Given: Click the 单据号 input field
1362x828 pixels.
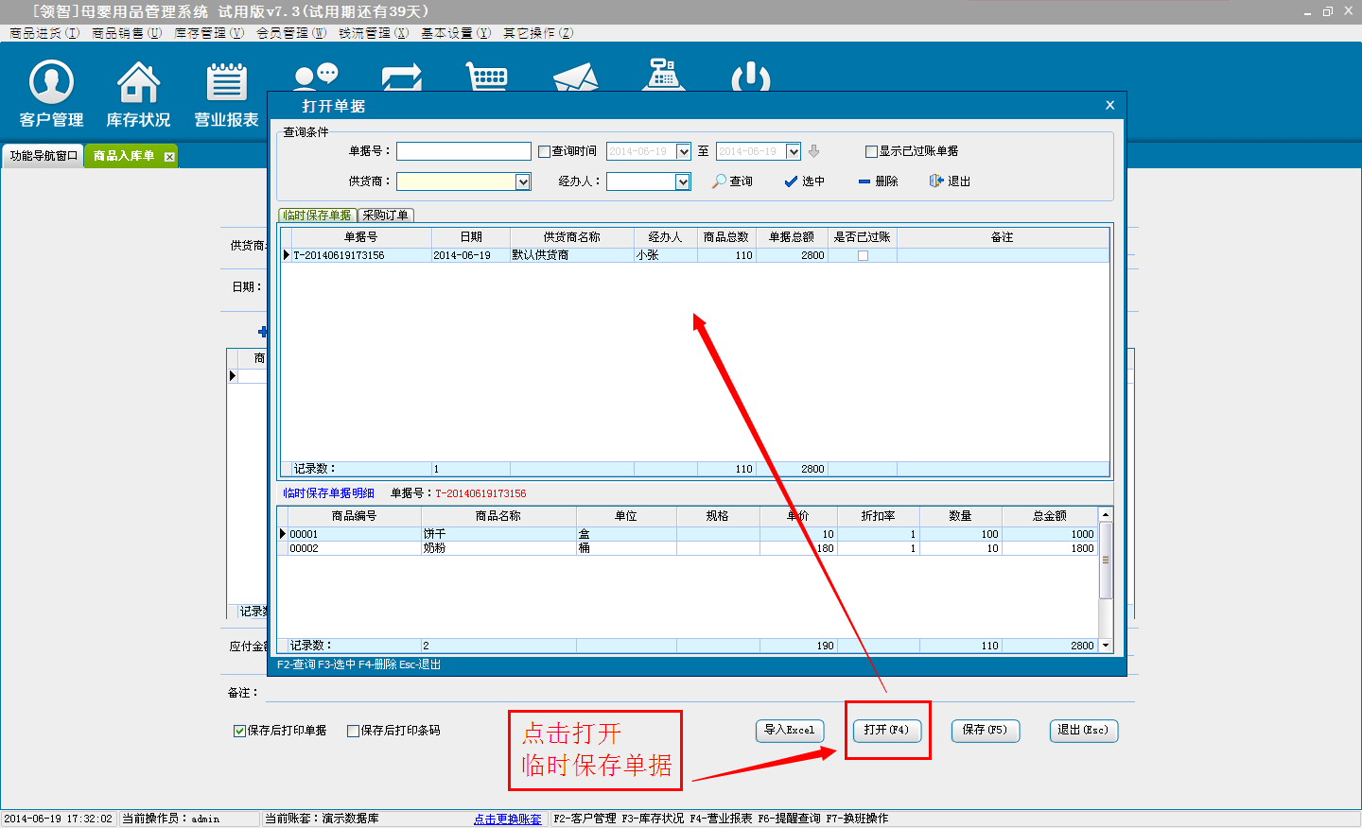Looking at the screenshot, I should pyautogui.click(x=463, y=151).
